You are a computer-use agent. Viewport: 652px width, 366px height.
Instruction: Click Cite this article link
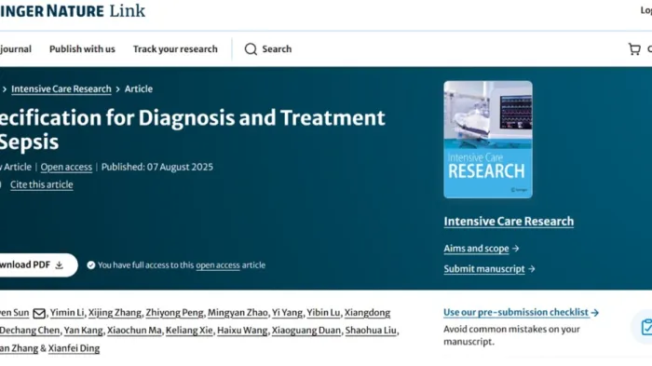(42, 184)
